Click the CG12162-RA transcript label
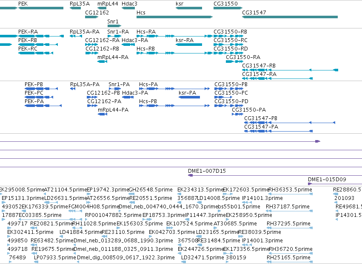This screenshot has width=362, height=264. tap(102, 40)
